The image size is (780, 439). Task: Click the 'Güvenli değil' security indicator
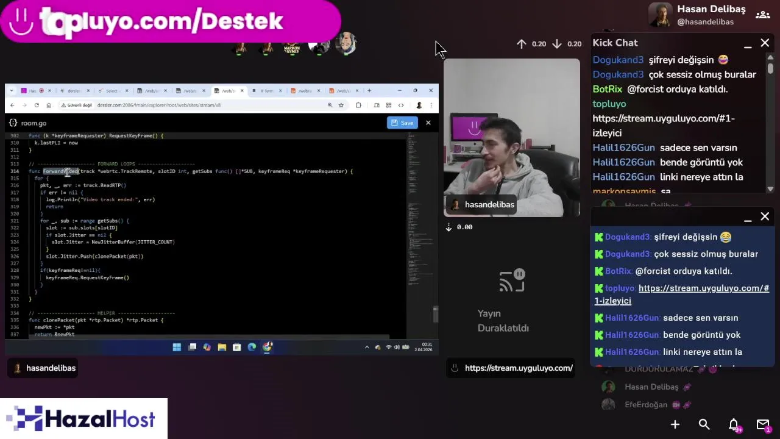click(x=76, y=105)
